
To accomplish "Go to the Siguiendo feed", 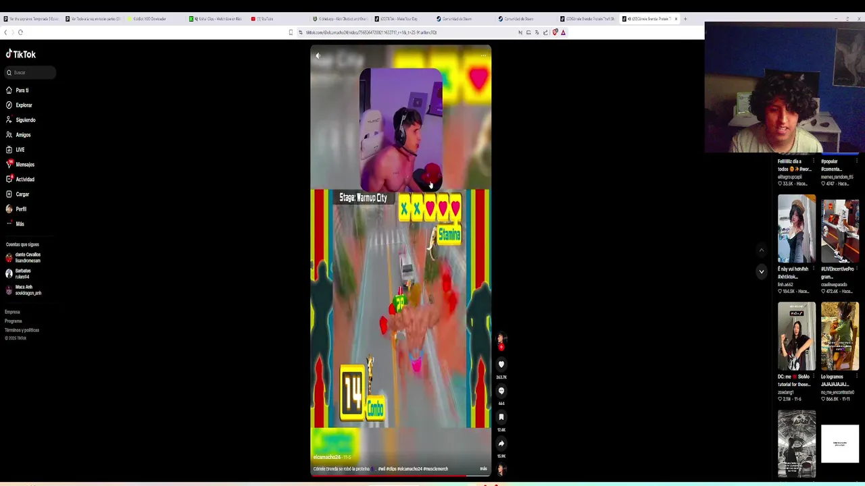I will (20, 120).
